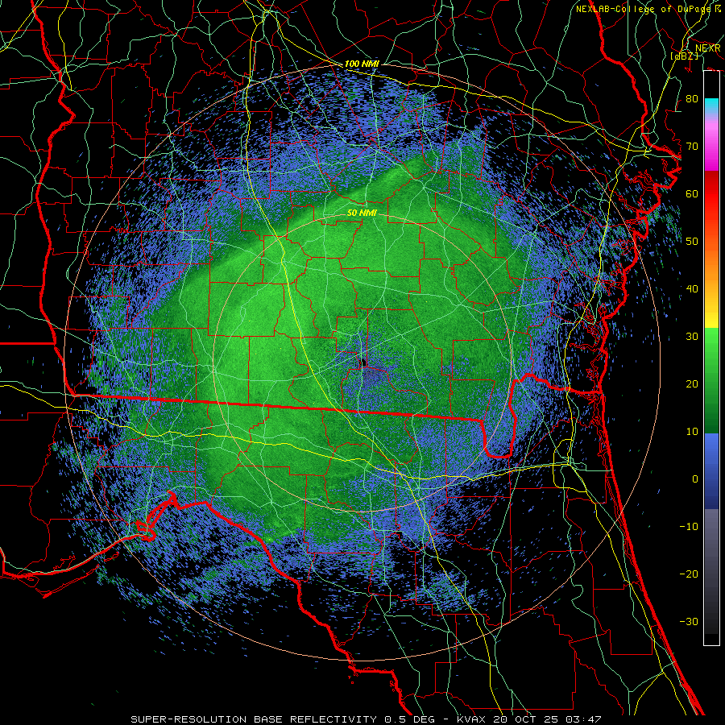Click the 60 value on the dBZ scale
The height and width of the screenshot is (725, 725).
(692, 193)
